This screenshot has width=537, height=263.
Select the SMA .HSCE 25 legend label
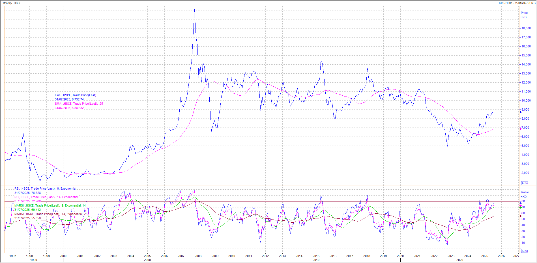(x=79, y=104)
